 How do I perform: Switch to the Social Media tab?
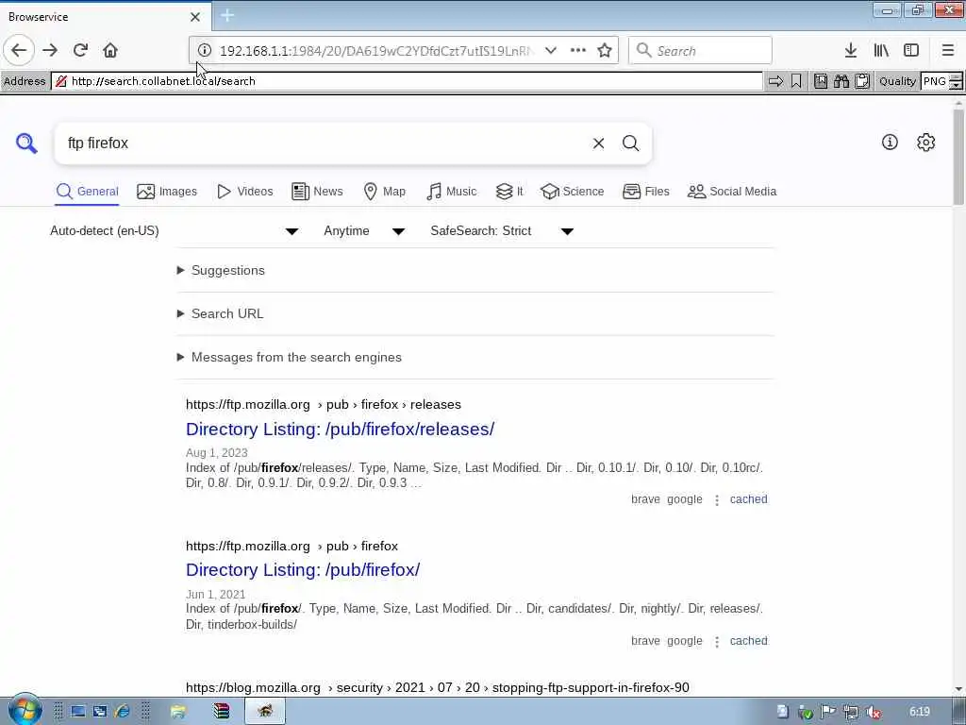click(x=732, y=192)
